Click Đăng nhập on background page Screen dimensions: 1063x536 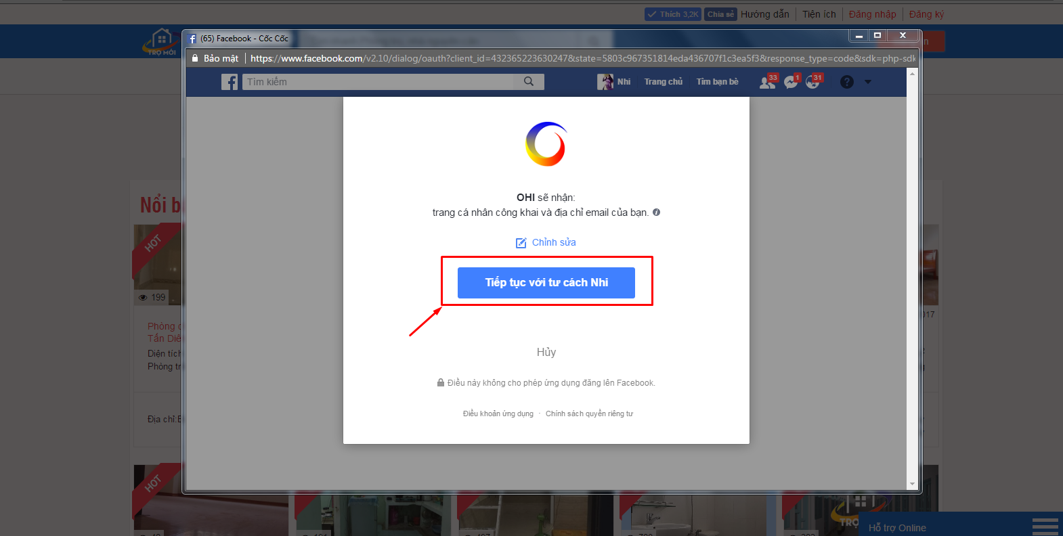872,14
